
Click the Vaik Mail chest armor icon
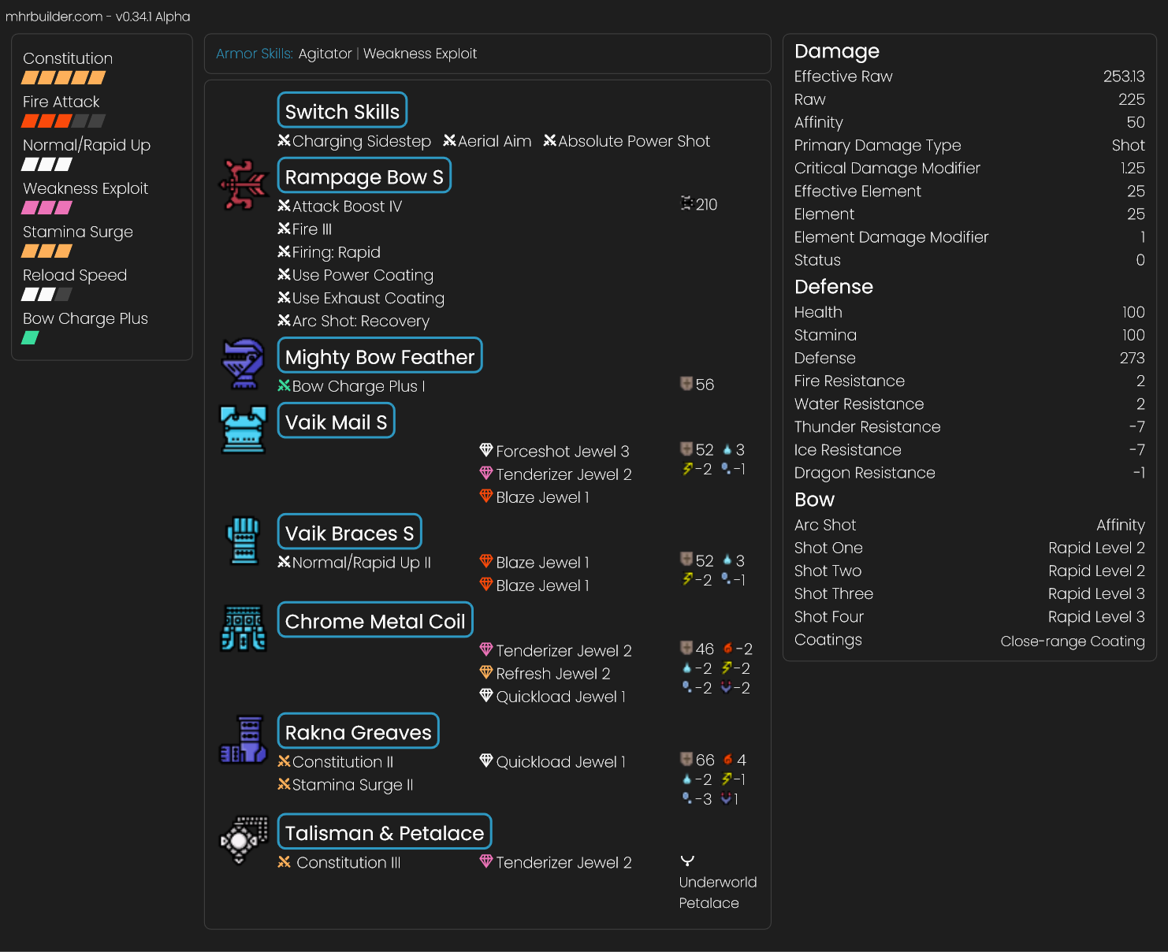point(243,430)
